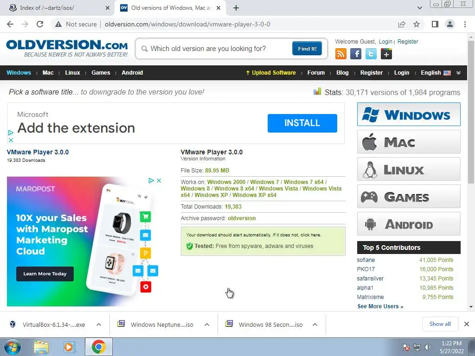Open the Games menu in navigation bar
Image resolution: width=475 pixels, height=356 pixels.
(101, 73)
